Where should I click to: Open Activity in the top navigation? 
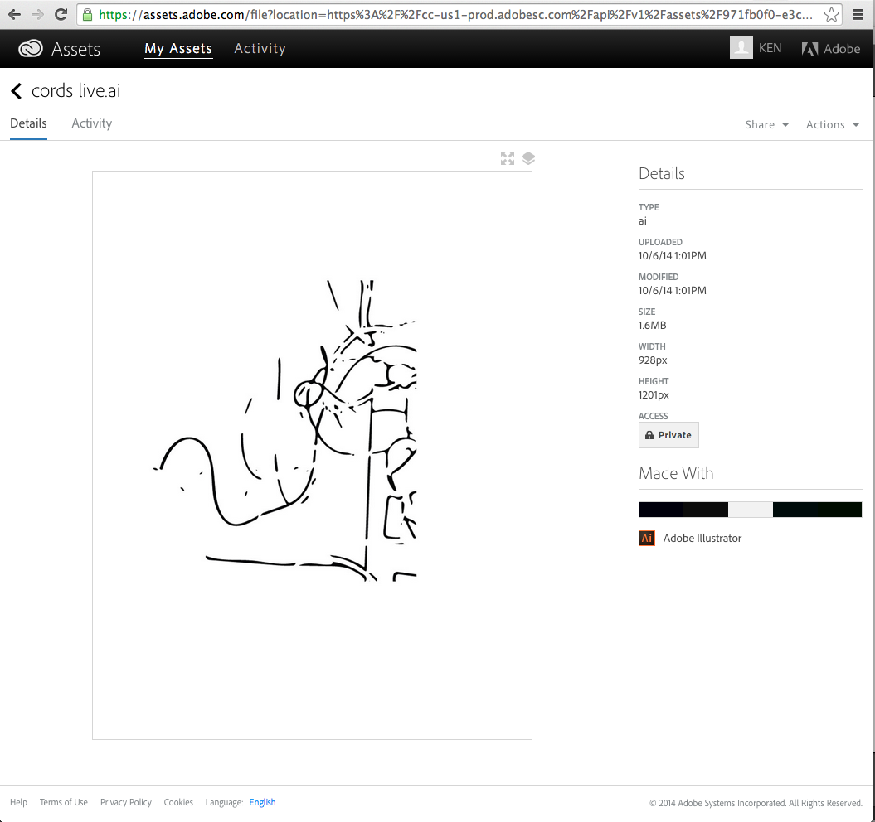260,49
